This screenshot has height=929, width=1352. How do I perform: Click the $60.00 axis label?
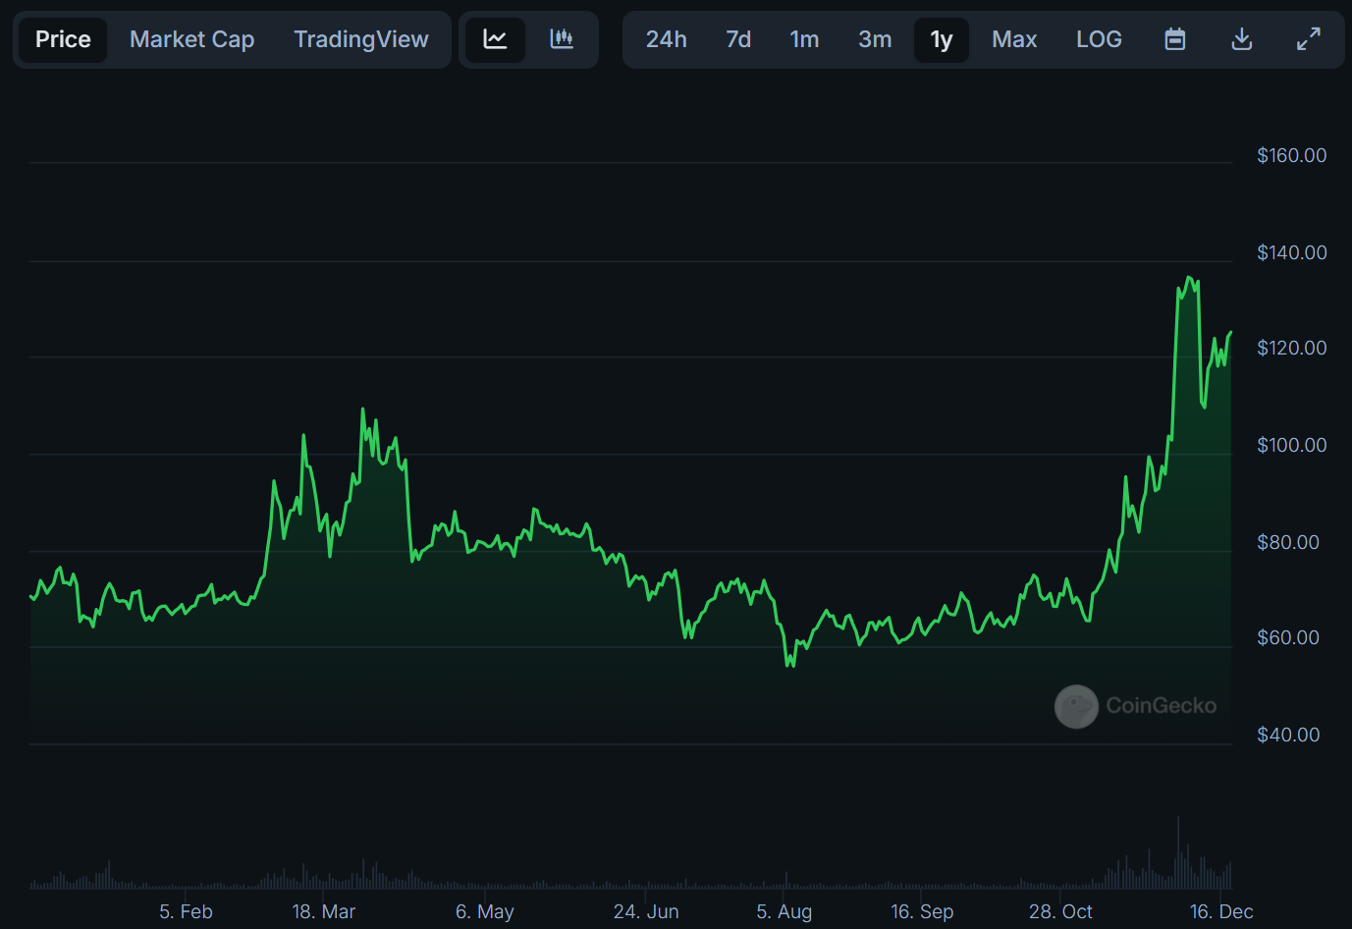point(1287,637)
